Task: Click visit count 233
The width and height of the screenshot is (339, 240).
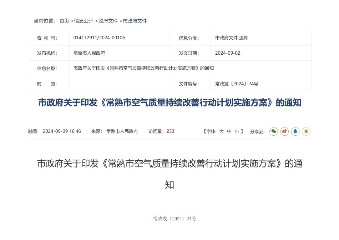Action: pos(170,131)
